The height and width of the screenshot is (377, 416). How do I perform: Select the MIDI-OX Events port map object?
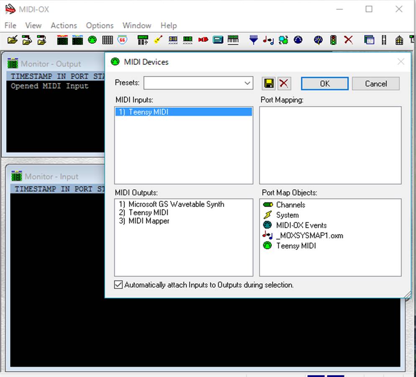coord(295,225)
